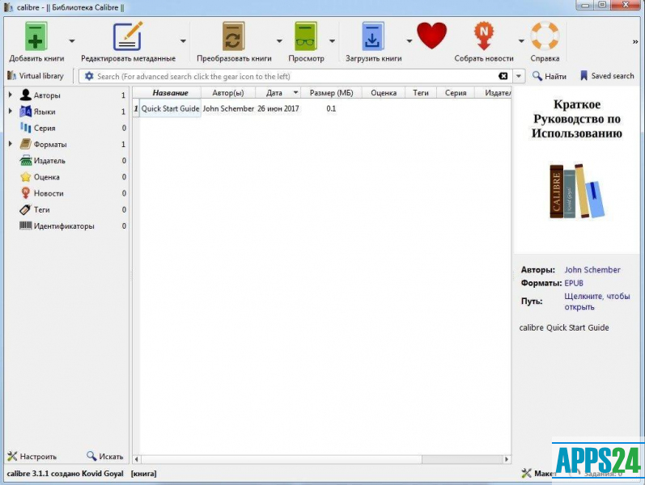Click the 0.1 size cell
Screen dimensions: 645x485
(331, 108)
